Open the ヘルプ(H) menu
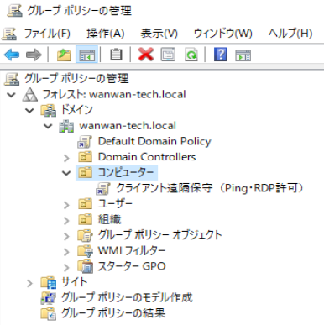This screenshot has width=324, height=325. coord(290,34)
